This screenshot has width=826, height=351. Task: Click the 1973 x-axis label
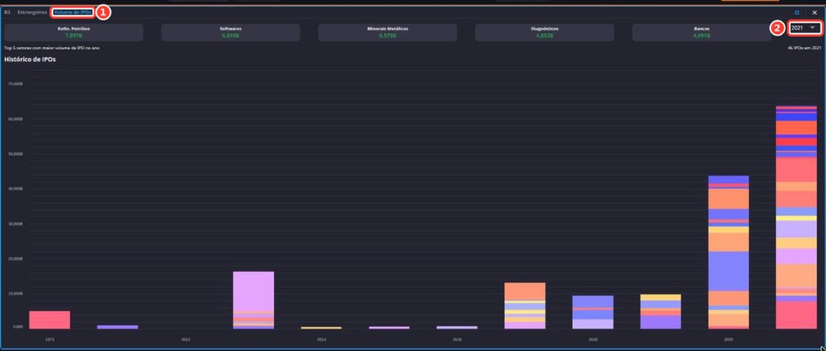pyautogui.click(x=50, y=340)
